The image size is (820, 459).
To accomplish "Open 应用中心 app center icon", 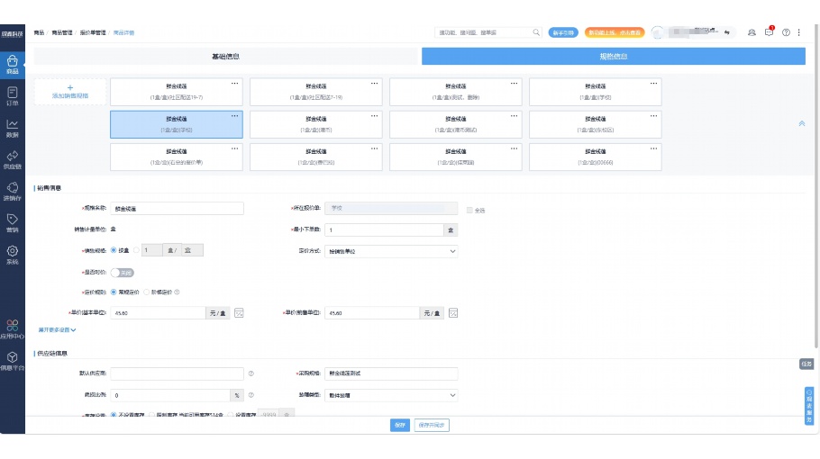I will (13, 328).
